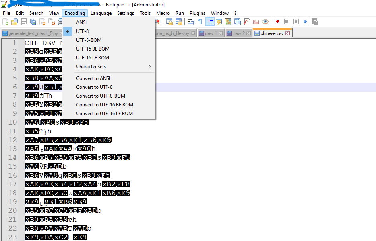Screen dimensions: 376x241
Task: Select the chinese.csv tab
Action: coord(272,33)
